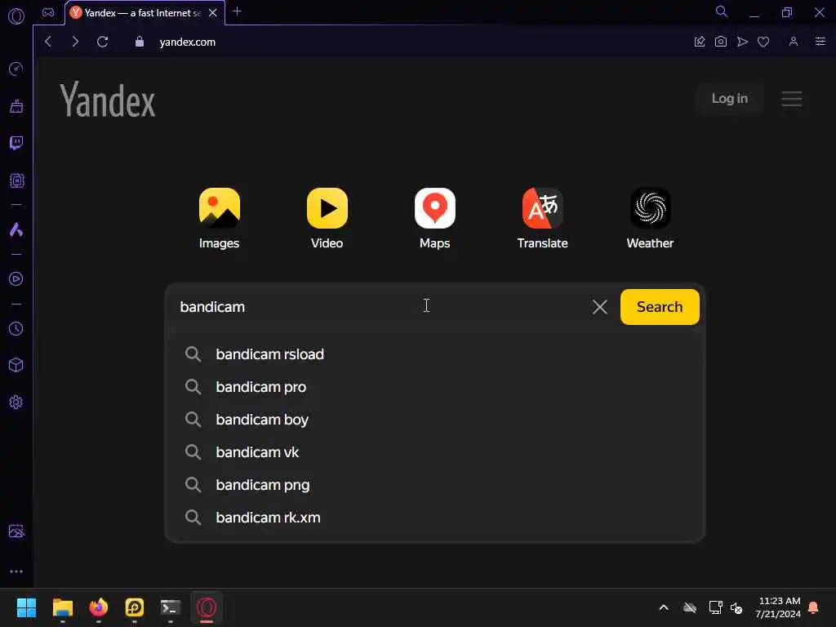Reload the Yandex page
This screenshot has height=627, width=836.
102,42
